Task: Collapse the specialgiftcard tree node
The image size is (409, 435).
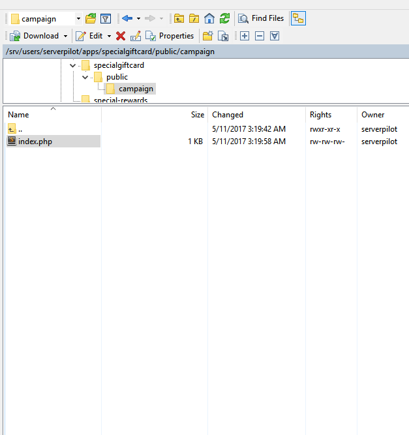Action: tap(72, 65)
